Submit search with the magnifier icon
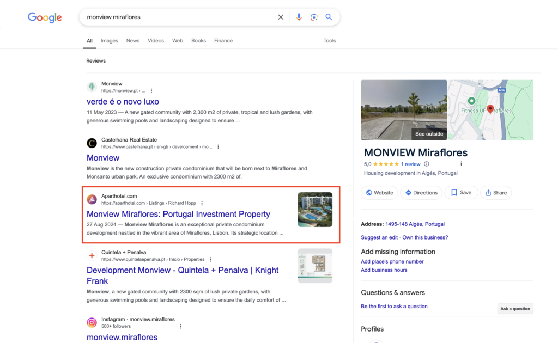558x343 pixels. (329, 17)
